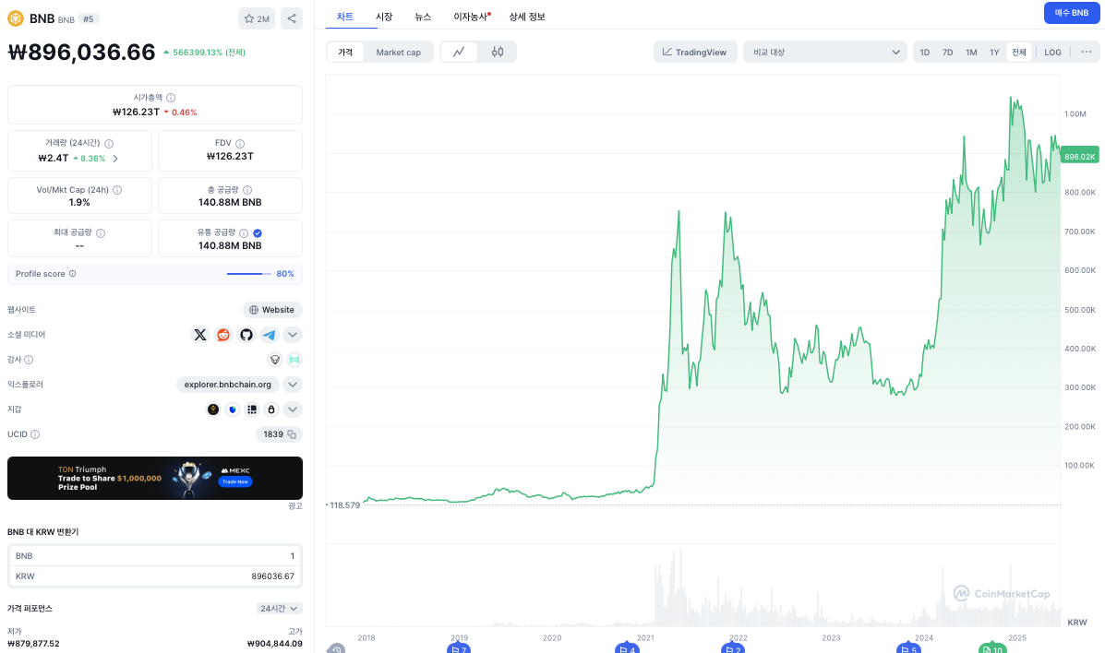Open the TradingView chart
The height and width of the screenshot is (653, 1105).
(695, 53)
